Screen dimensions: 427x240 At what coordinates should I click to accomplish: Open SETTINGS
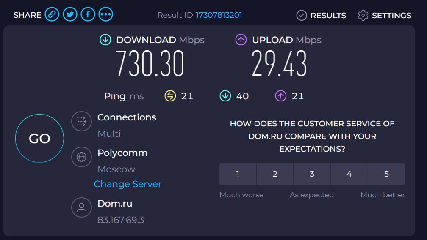pyautogui.click(x=385, y=16)
